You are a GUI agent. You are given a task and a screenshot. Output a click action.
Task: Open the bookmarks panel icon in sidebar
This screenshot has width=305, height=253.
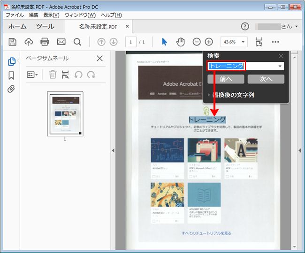pyautogui.click(x=11, y=75)
